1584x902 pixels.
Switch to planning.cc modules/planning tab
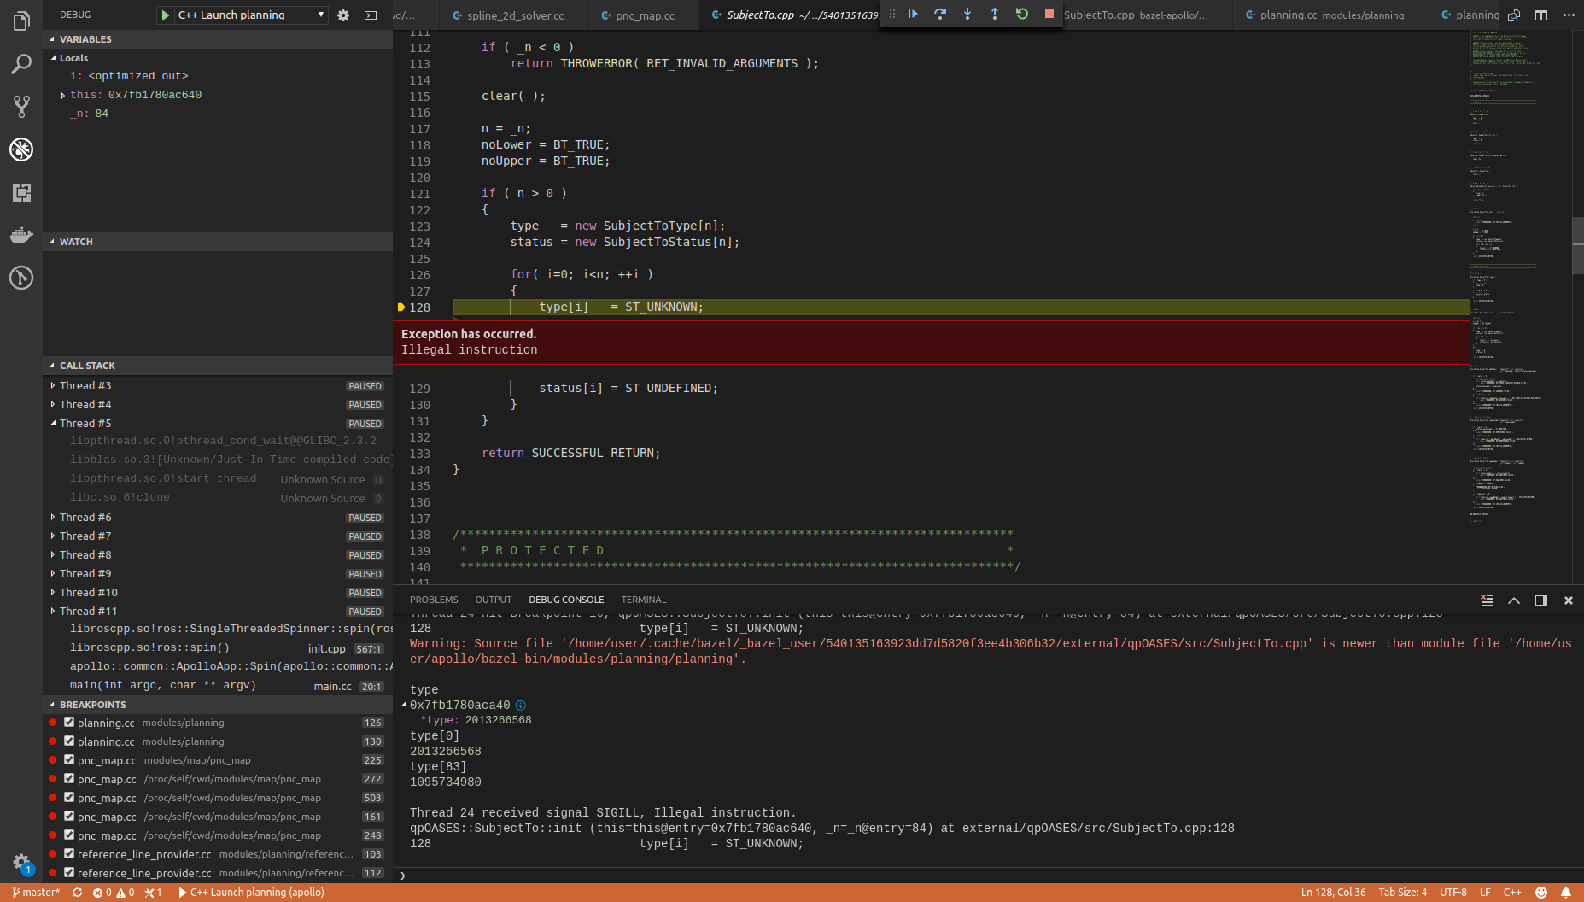click(1330, 15)
